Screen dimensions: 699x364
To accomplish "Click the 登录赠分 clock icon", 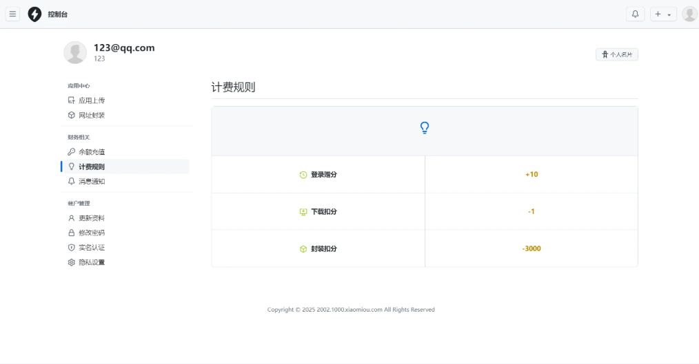I will (303, 175).
